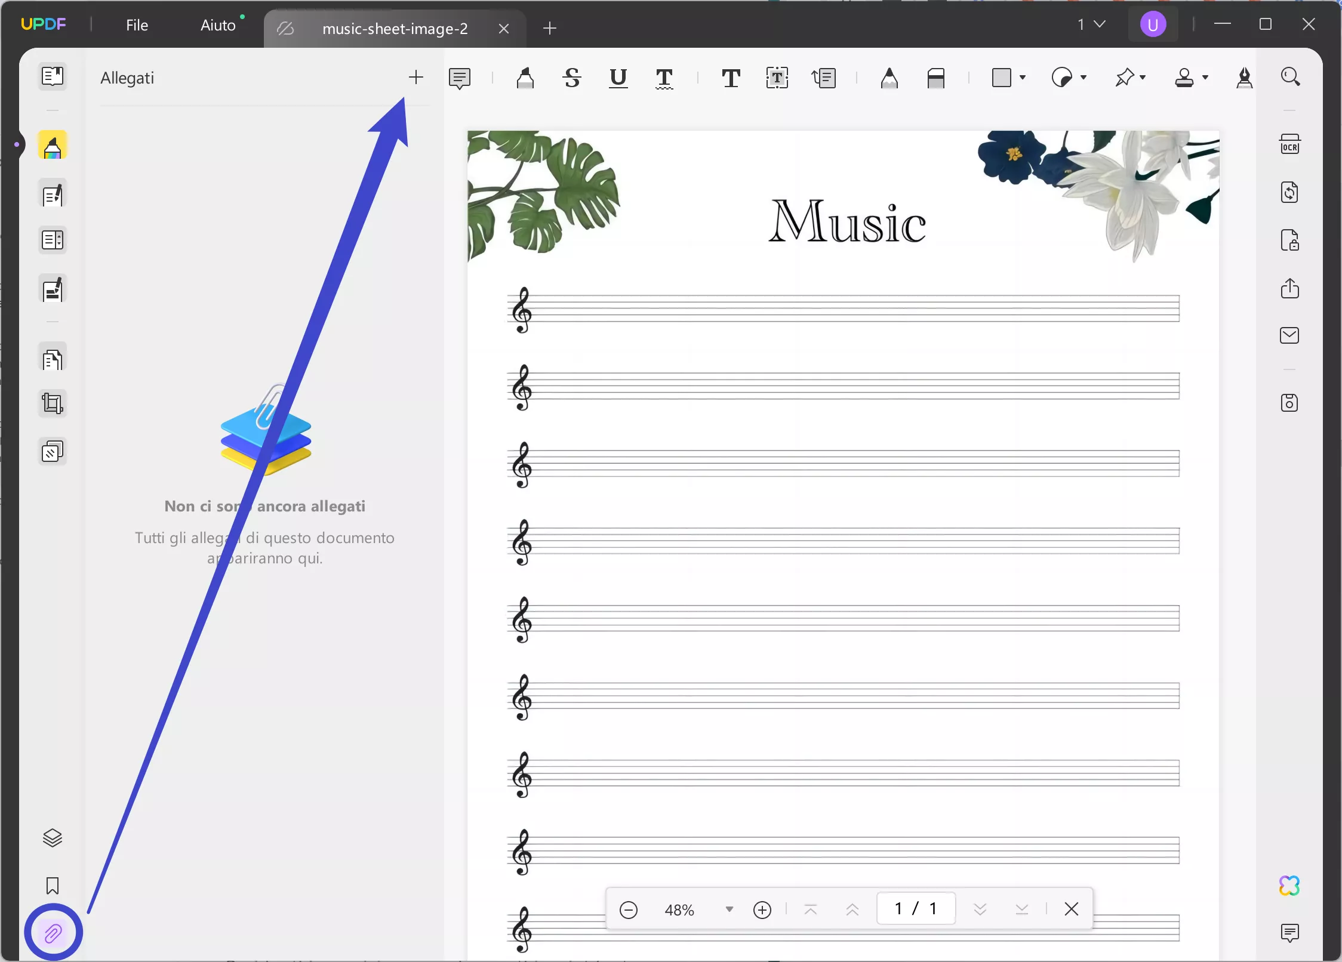1342x962 pixels.
Task: Open the Aiuto menu
Action: pyautogui.click(x=218, y=25)
